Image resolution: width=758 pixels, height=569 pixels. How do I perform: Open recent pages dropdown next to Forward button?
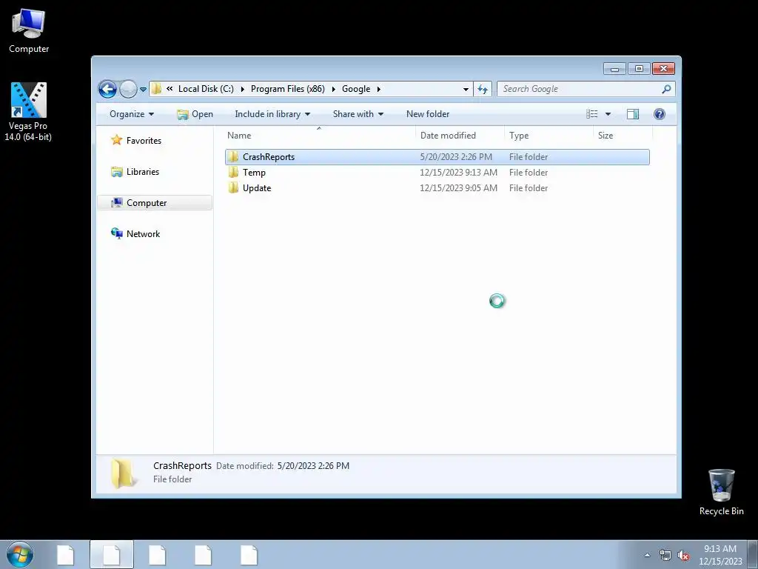(x=143, y=90)
